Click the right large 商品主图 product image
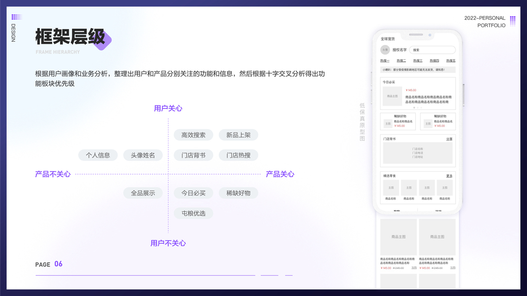Viewport: 527px width, 296px height. [437, 237]
